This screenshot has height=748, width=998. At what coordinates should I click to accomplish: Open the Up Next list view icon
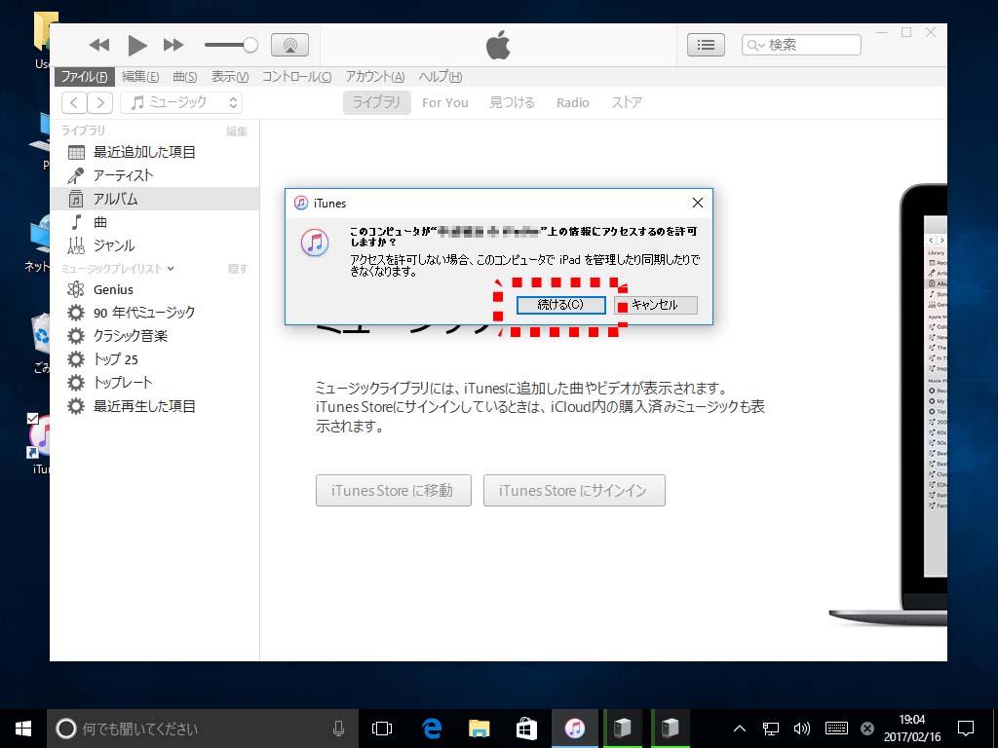point(706,45)
